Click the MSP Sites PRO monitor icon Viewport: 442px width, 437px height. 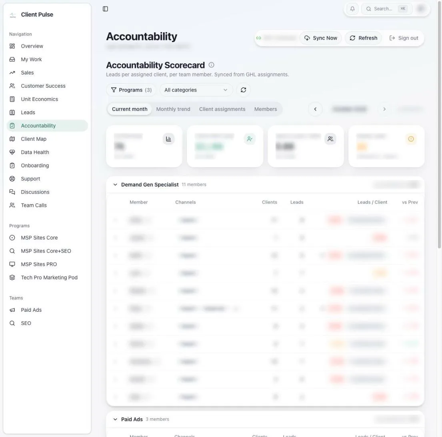12,264
